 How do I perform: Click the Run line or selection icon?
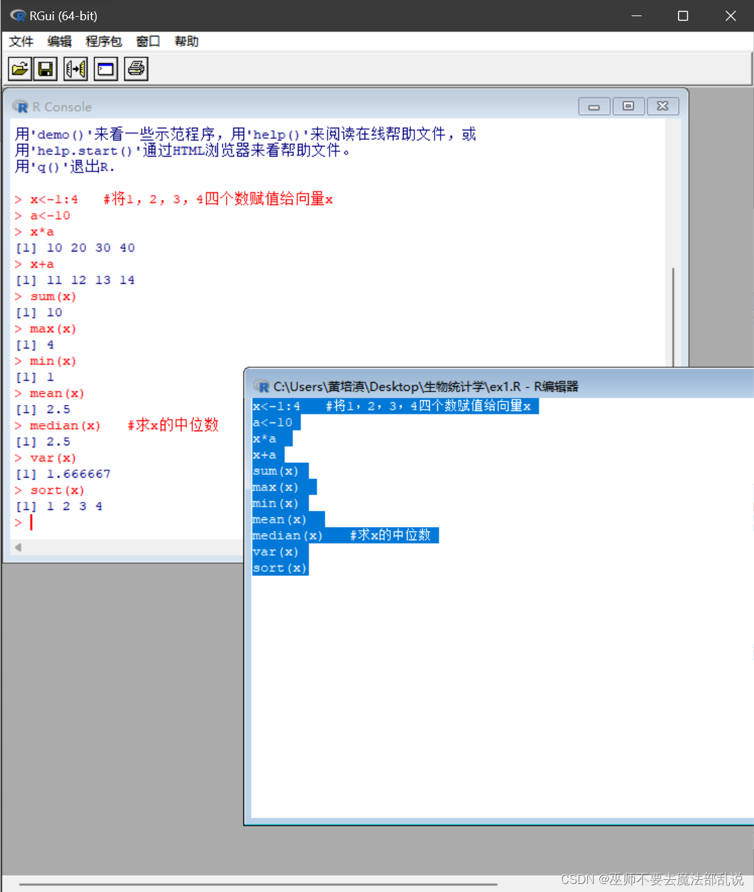75,69
